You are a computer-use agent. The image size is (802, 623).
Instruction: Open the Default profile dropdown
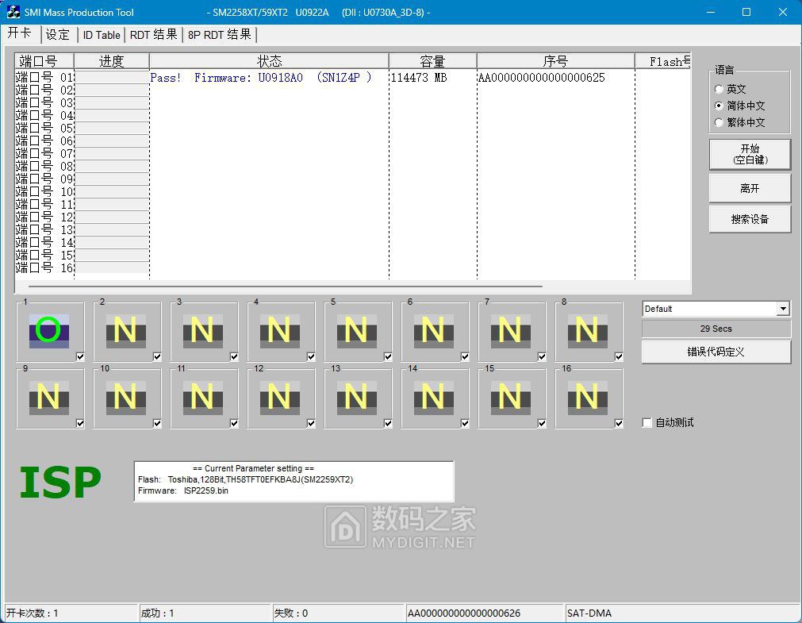coord(783,309)
